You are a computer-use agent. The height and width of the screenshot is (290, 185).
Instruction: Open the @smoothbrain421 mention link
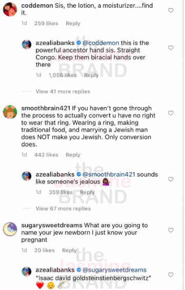click(x=109, y=174)
